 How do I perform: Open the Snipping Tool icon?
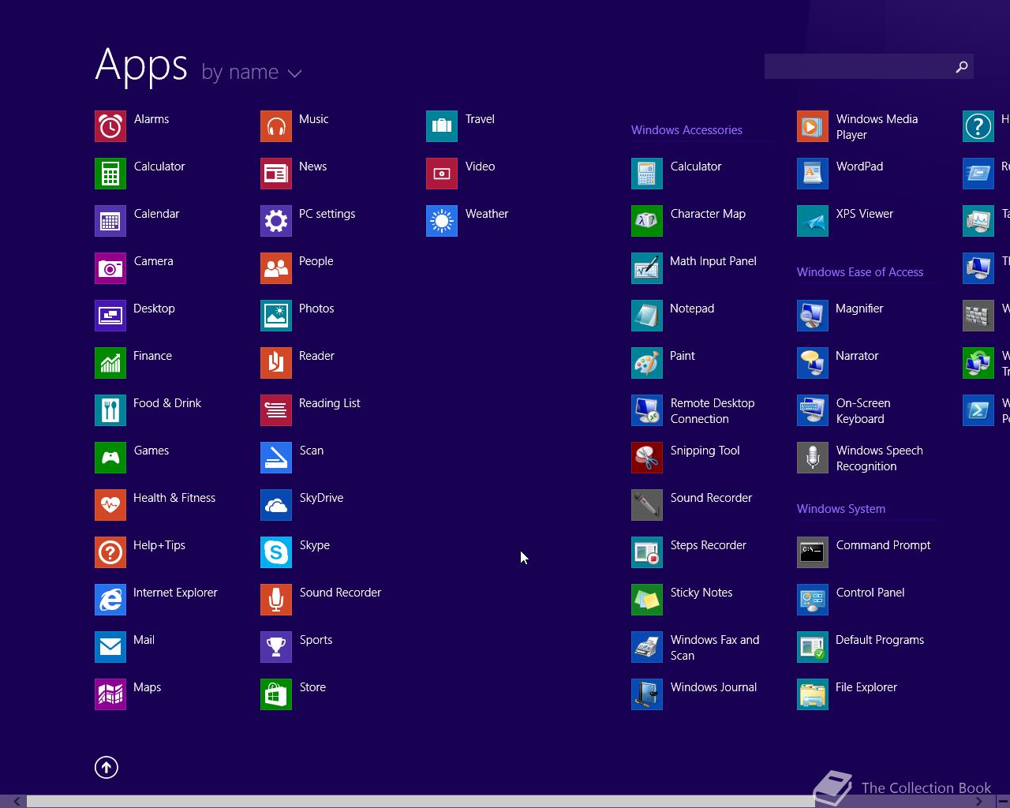pyautogui.click(x=647, y=458)
